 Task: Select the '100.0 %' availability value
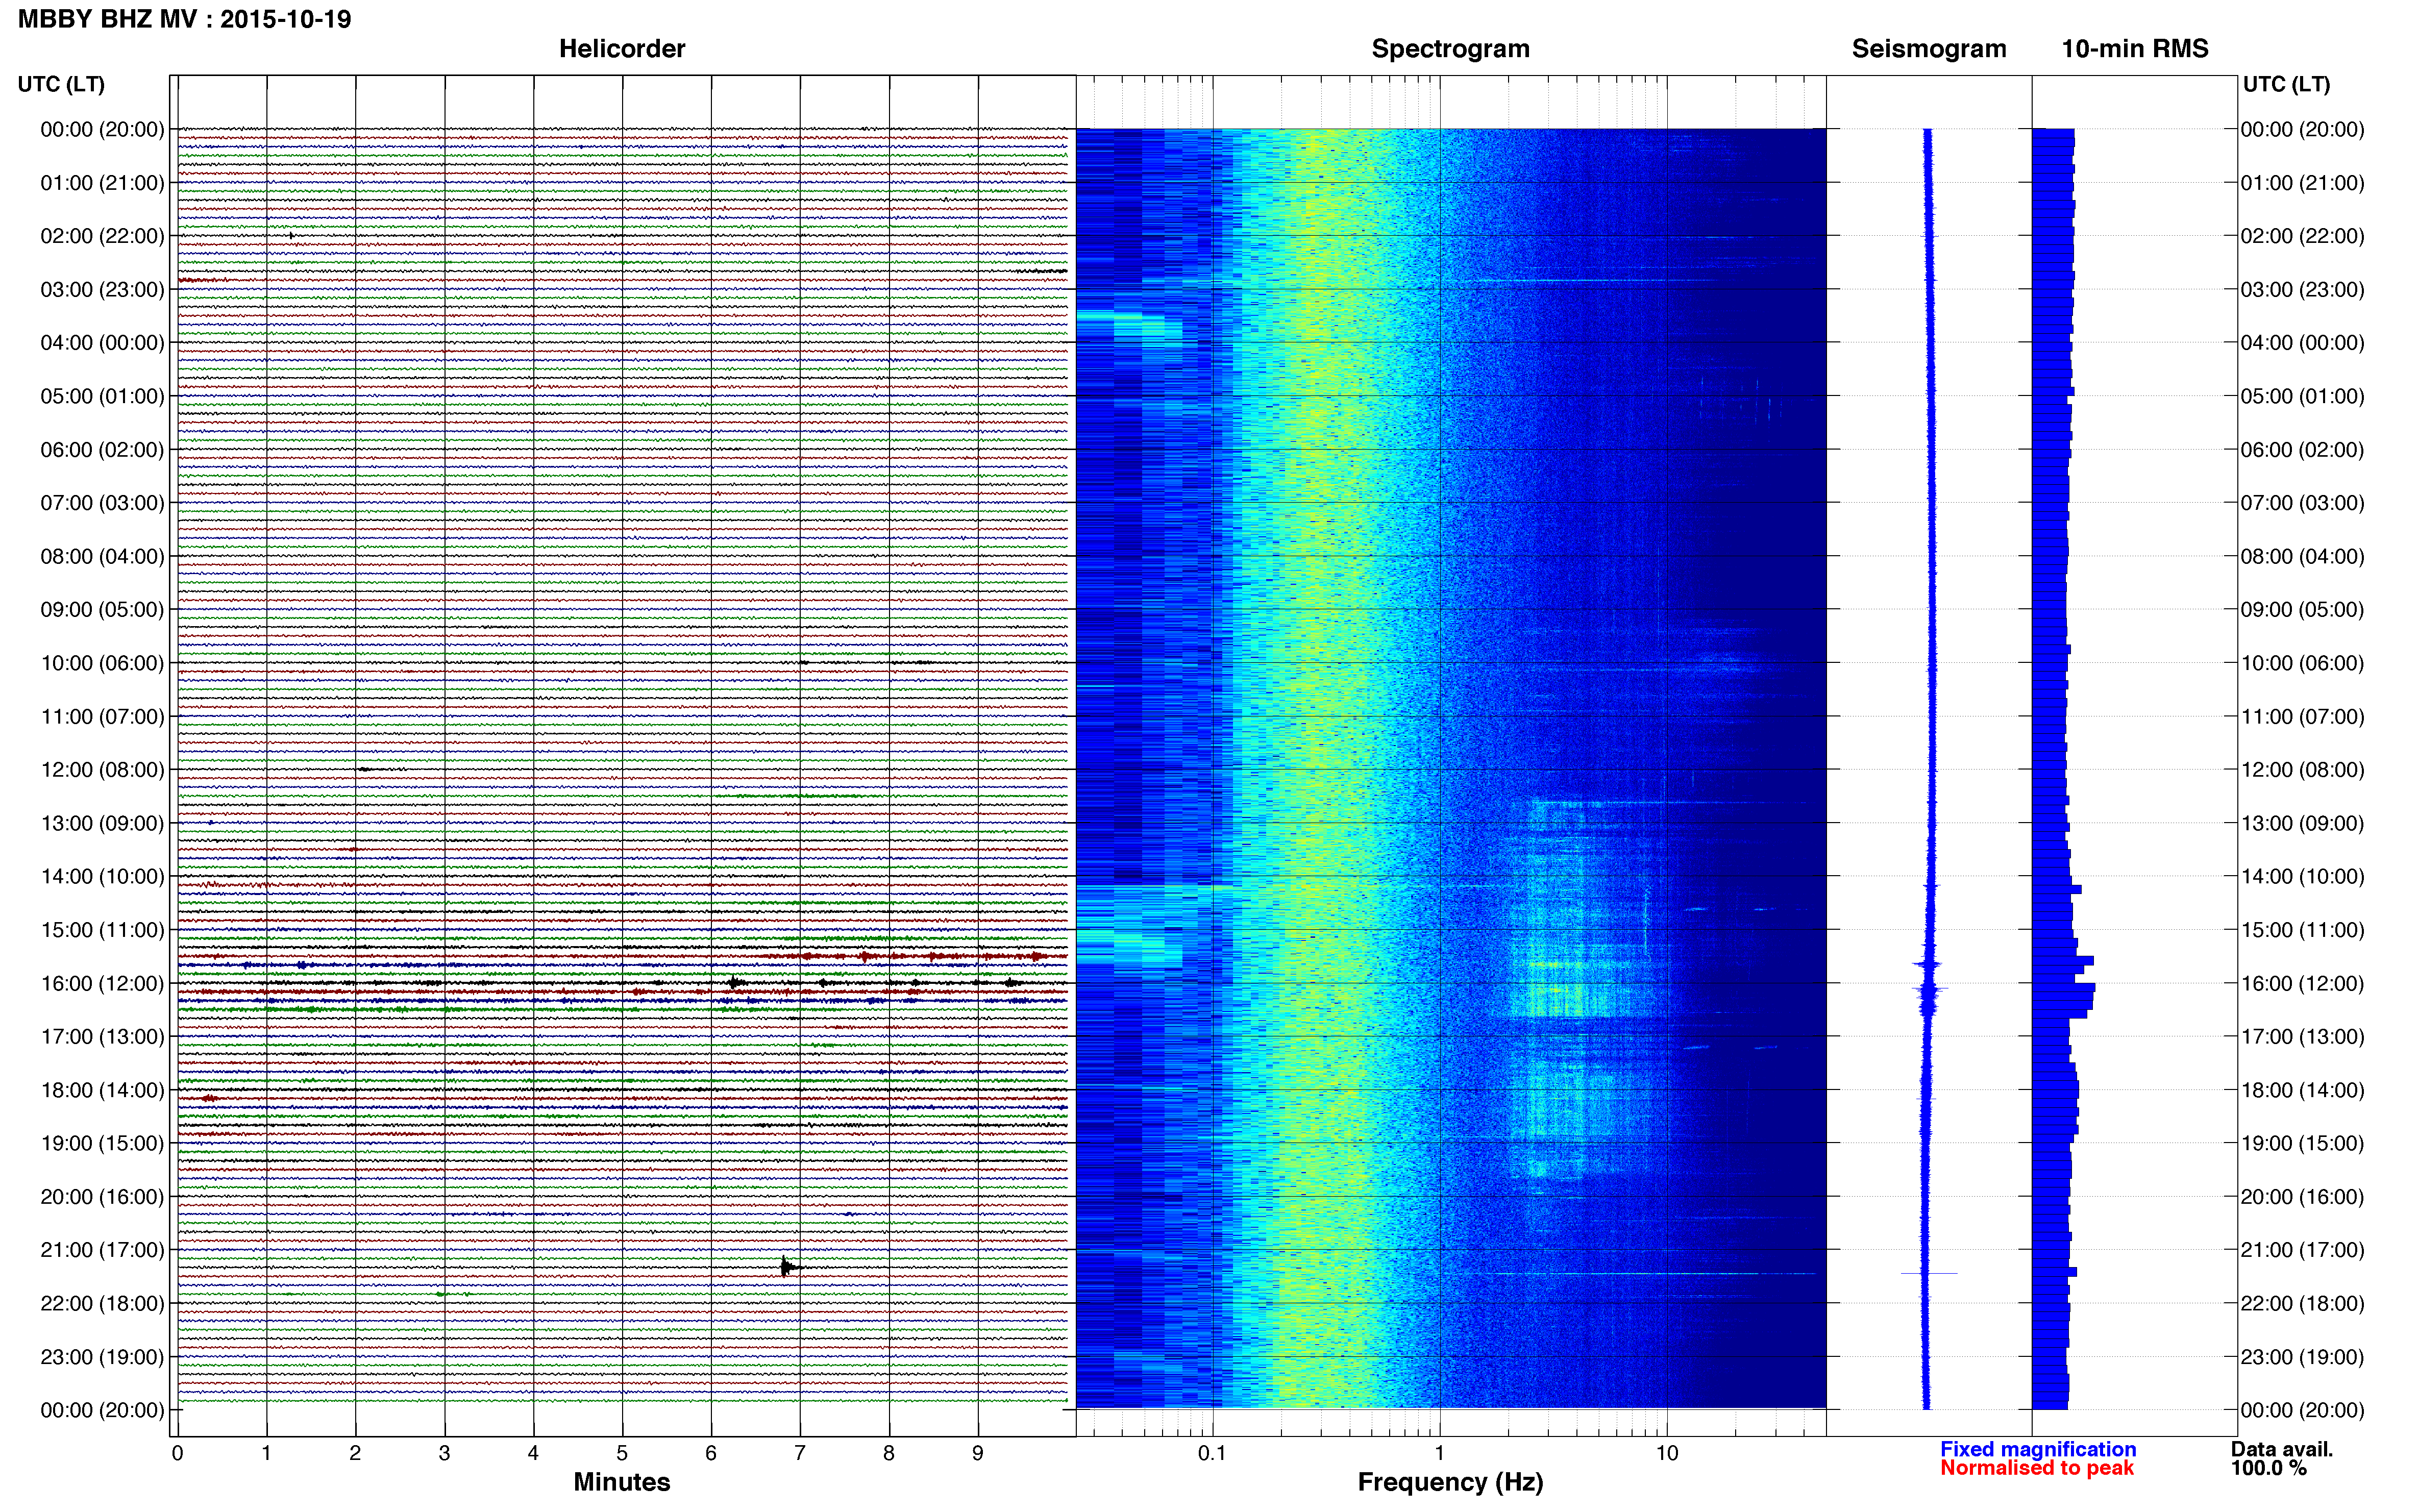click(x=2269, y=1468)
